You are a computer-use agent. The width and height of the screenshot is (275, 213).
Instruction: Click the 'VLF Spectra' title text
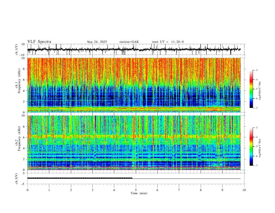[x=39, y=42]
